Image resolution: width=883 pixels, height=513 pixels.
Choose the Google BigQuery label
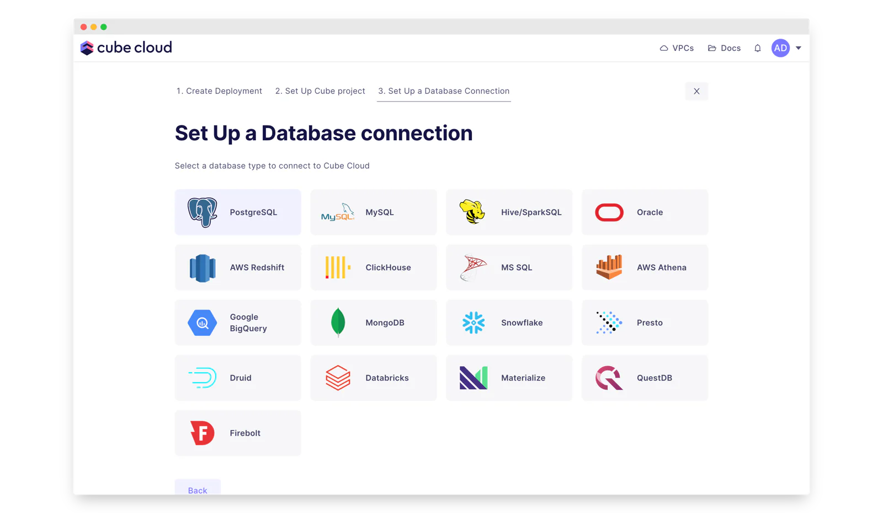(248, 322)
